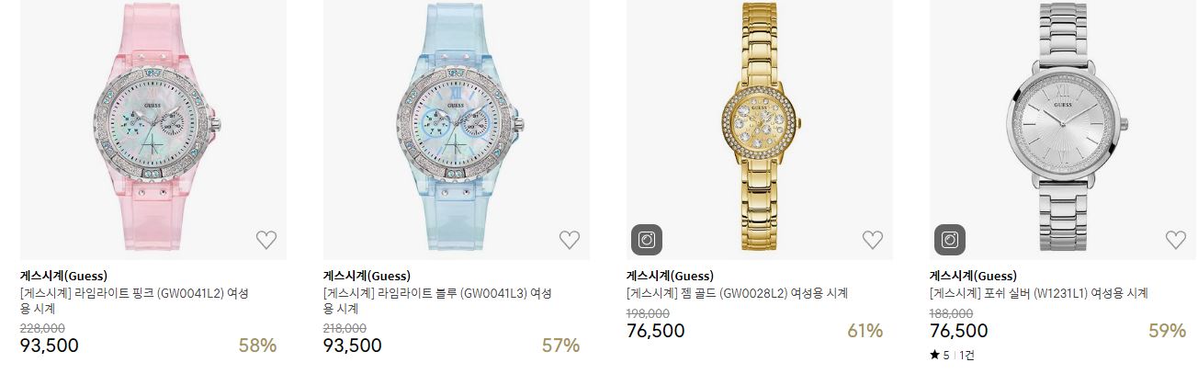Open product title 포쉬 실버 (W1231L1)
This screenshot has width=1198, height=385.
(x=1039, y=294)
